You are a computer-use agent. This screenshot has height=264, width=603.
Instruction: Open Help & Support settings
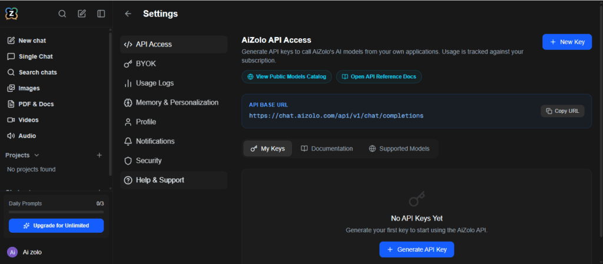point(174,181)
